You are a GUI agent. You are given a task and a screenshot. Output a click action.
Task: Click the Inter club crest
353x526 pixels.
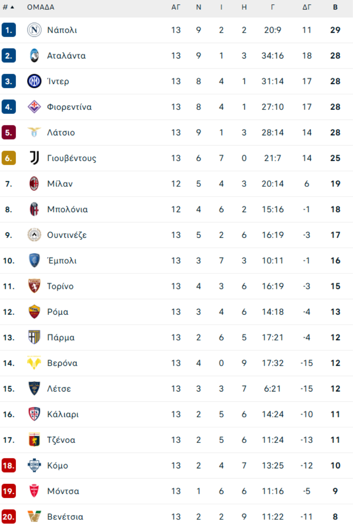pyautogui.click(x=34, y=81)
